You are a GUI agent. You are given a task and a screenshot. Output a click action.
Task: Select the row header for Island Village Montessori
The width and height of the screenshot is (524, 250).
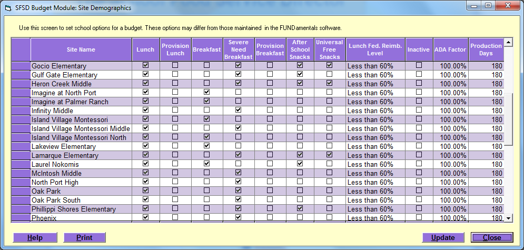(21, 119)
